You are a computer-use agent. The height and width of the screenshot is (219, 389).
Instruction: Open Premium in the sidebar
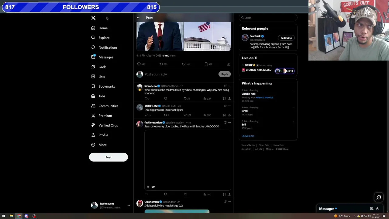coord(102,116)
